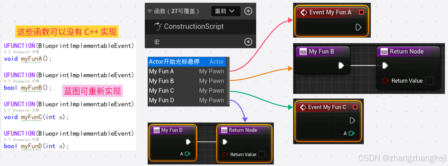
Task: Click My Fun B exec output pin
Action: click(341, 65)
